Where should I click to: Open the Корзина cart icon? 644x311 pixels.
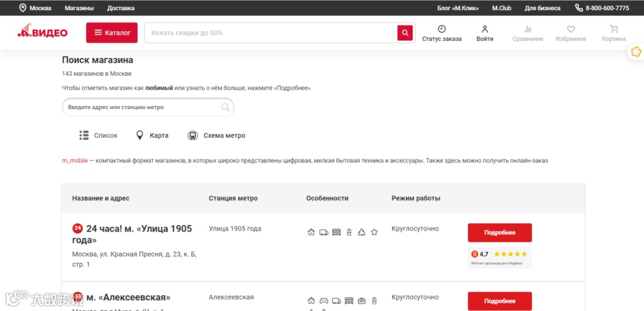pos(614,29)
